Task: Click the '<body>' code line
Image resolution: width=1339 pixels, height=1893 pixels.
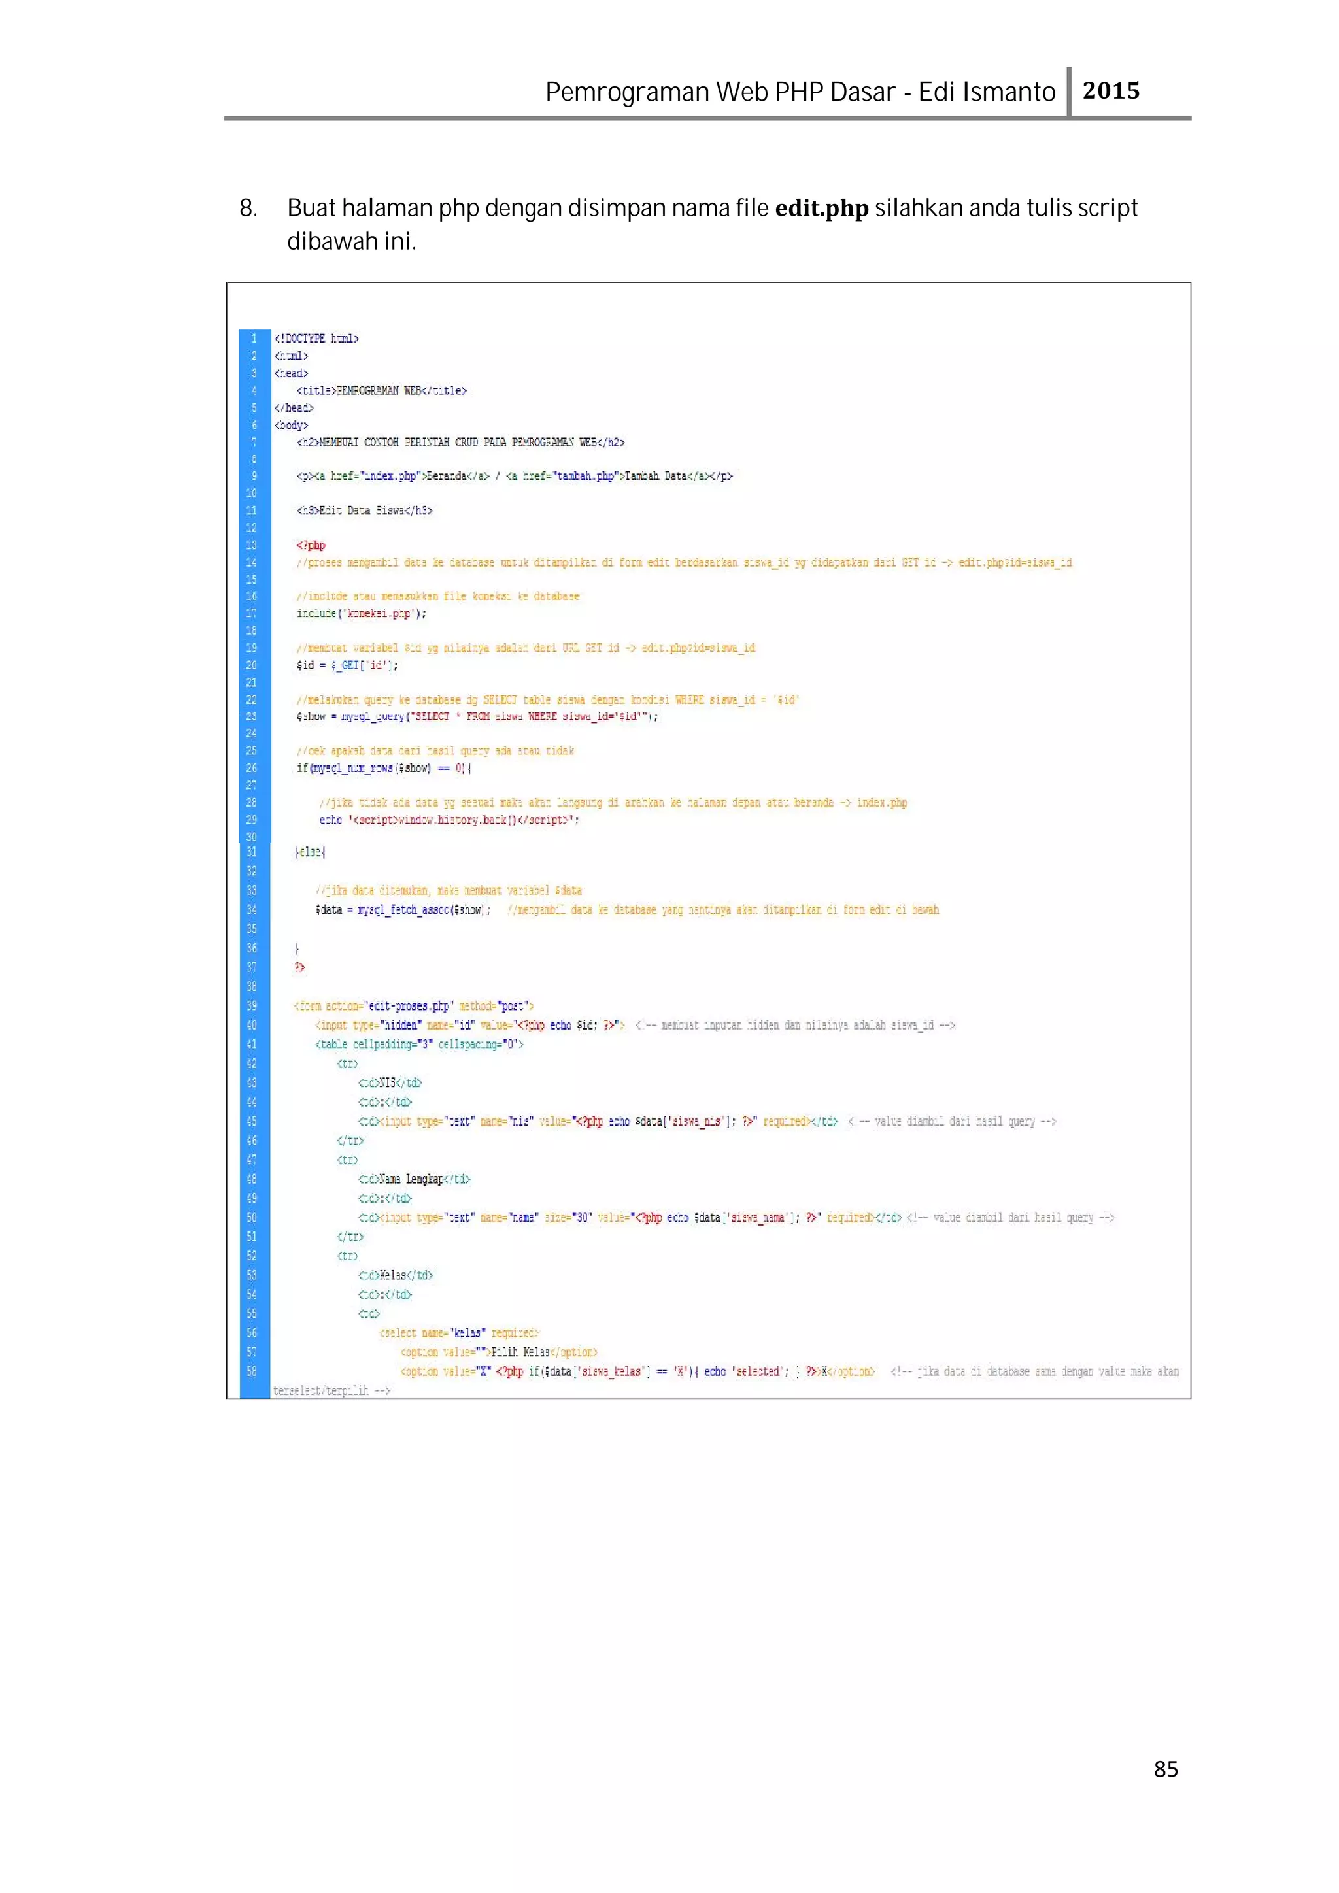Action: 291,426
